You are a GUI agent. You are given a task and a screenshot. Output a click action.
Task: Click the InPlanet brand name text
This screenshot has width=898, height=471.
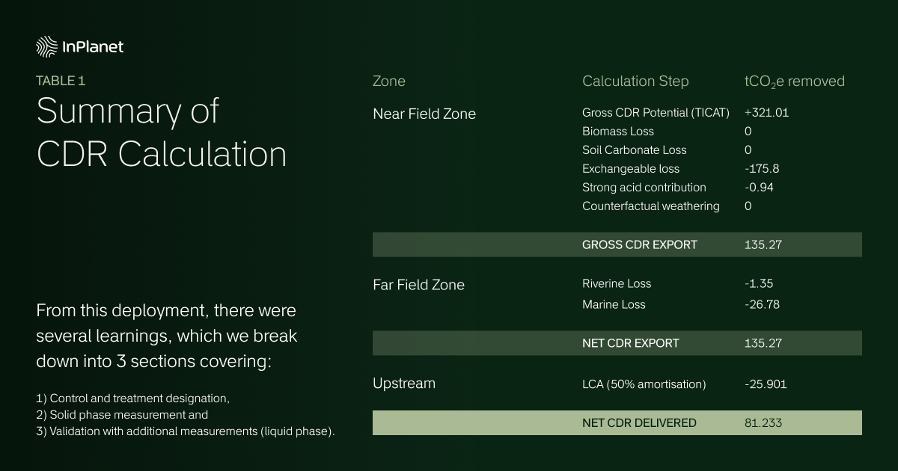[x=94, y=46]
